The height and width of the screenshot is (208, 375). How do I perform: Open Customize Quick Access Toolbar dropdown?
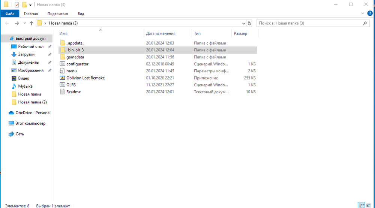[30, 5]
